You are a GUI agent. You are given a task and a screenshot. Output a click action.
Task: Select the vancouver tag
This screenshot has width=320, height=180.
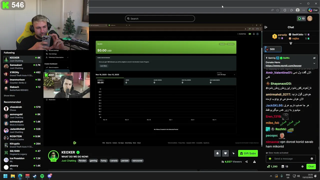[x=137, y=161]
